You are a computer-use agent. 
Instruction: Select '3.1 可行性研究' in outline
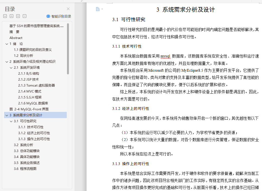[x=25, y=121]
